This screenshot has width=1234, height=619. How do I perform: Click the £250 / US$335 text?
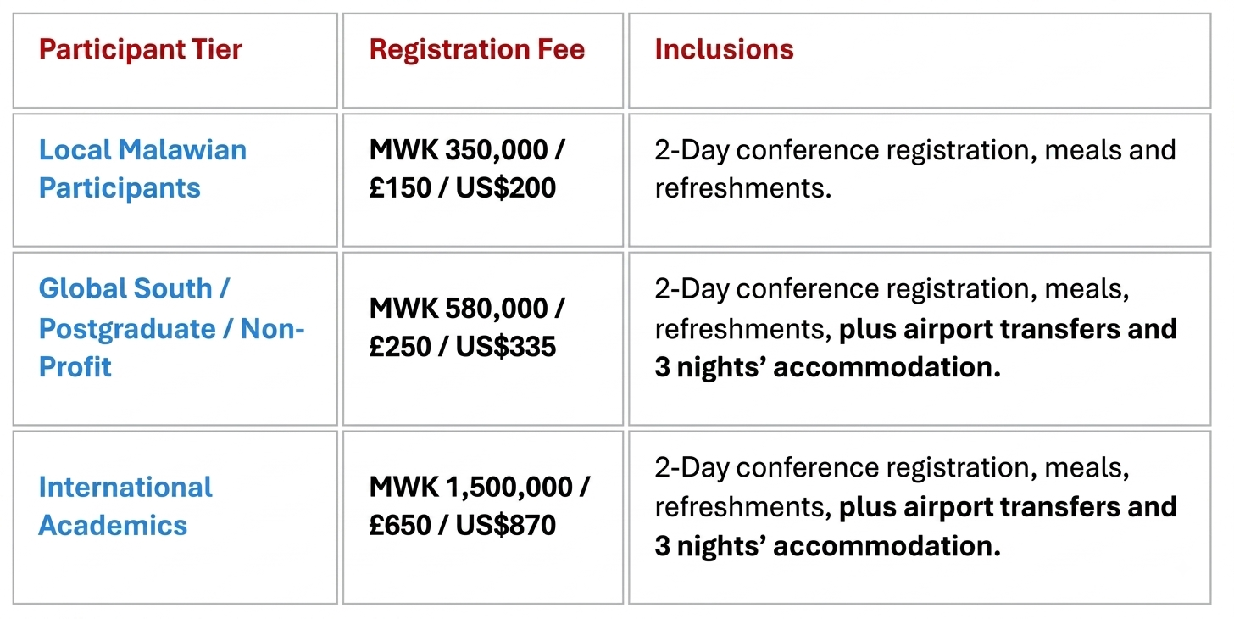pyautogui.click(x=463, y=346)
